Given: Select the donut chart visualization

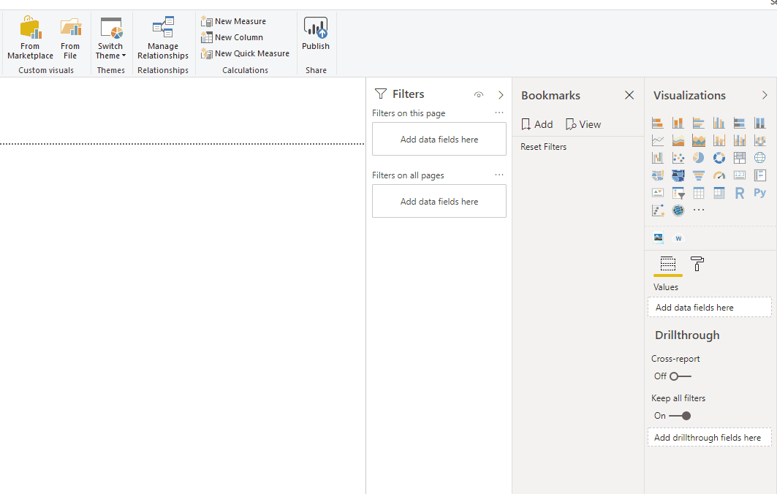Looking at the screenshot, I should 719,157.
